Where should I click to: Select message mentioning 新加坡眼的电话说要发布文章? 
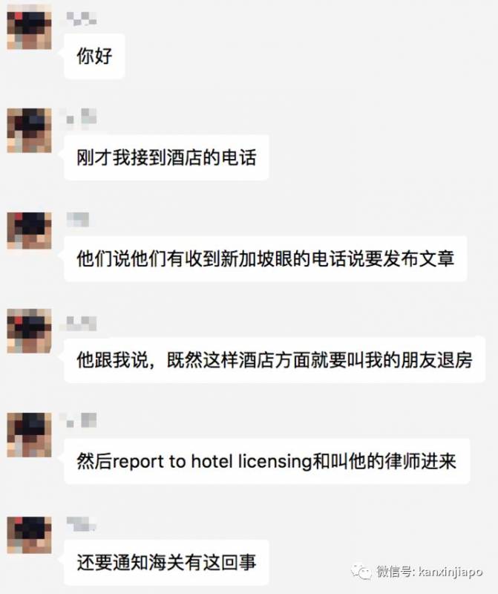(266, 258)
